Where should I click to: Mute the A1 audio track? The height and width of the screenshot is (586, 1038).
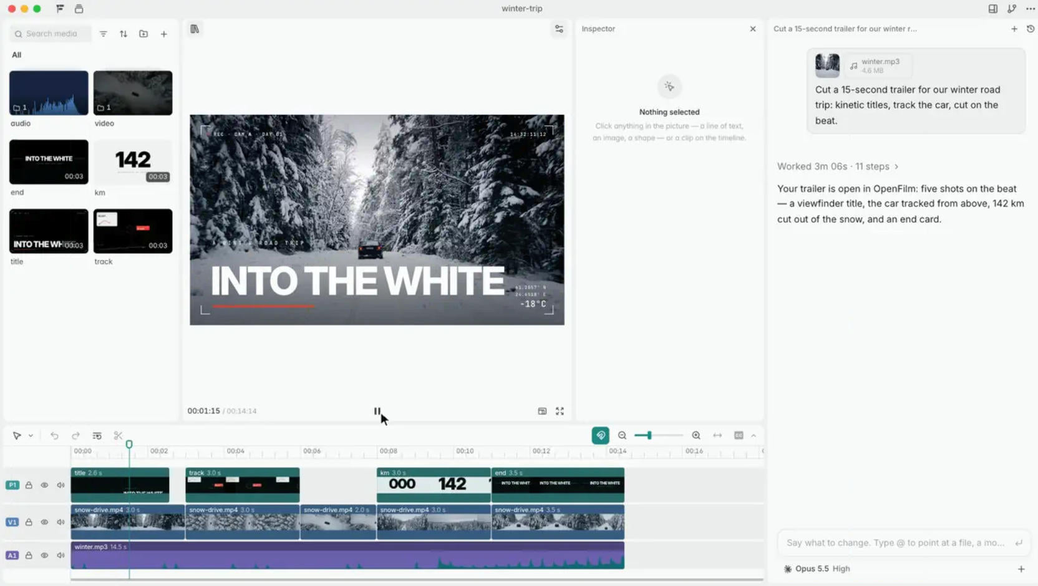click(x=61, y=555)
